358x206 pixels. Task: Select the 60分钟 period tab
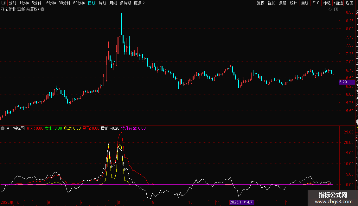[x=79, y=3]
